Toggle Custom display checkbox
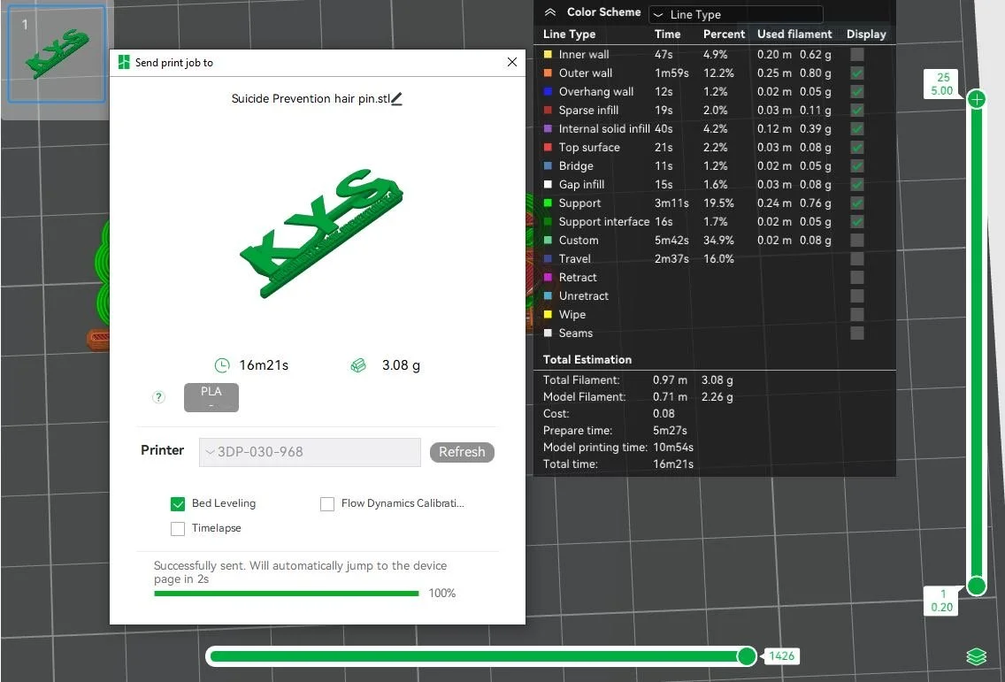This screenshot has height=682, width=1005. pos(857,241)
